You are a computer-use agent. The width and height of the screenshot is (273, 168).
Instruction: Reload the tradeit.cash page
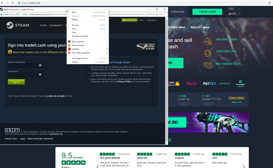click(x=12, y=3)
